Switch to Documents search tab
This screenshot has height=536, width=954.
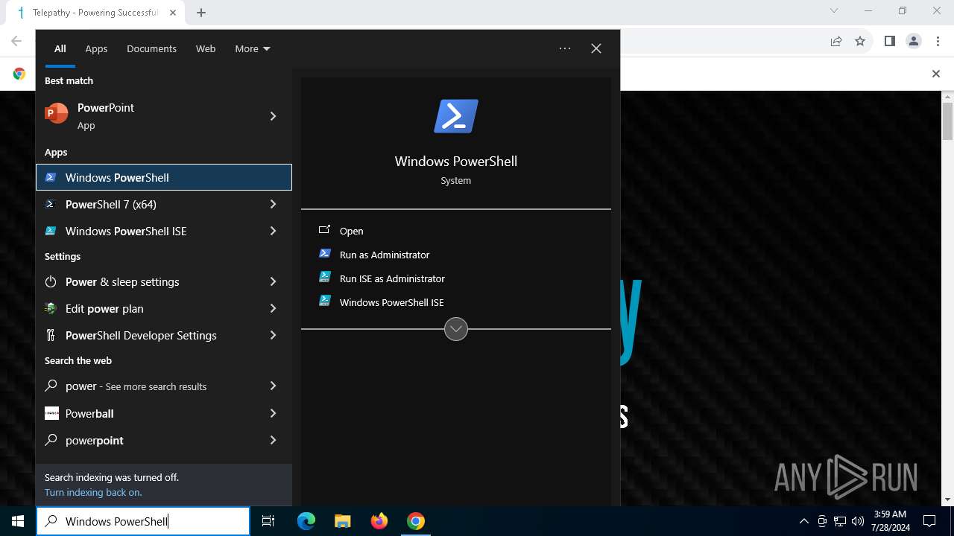[151, 48]
